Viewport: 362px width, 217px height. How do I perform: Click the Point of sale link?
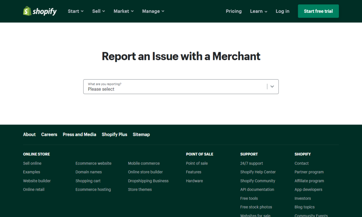pos(197,163)
